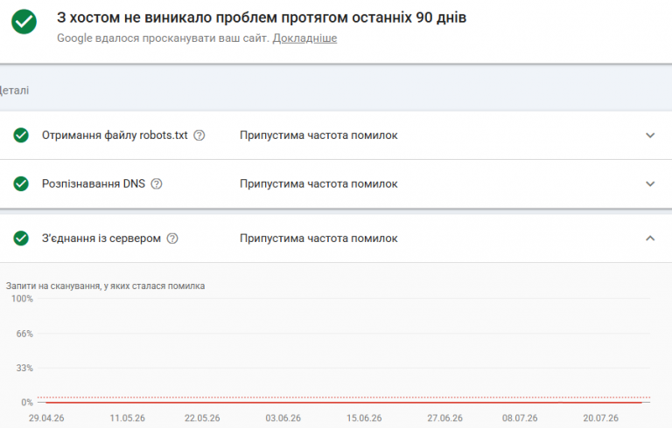Open help icon next to robots.txt

tap(199, 135)
